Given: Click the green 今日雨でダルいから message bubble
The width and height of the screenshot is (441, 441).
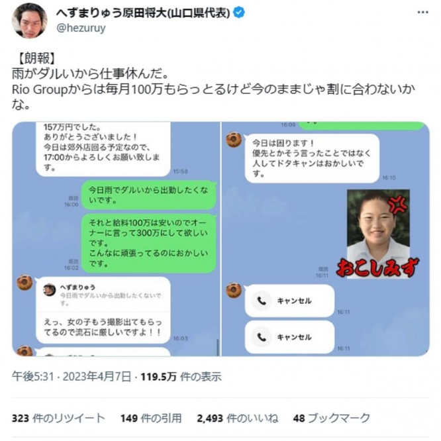Looking at the screenshot, I should pos(149,195).
